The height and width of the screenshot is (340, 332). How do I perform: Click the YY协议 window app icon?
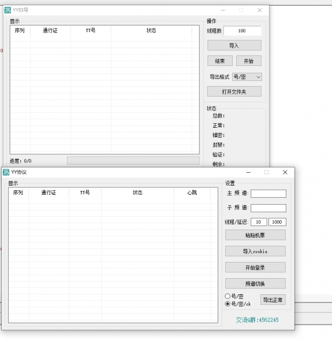pos(6,172)
